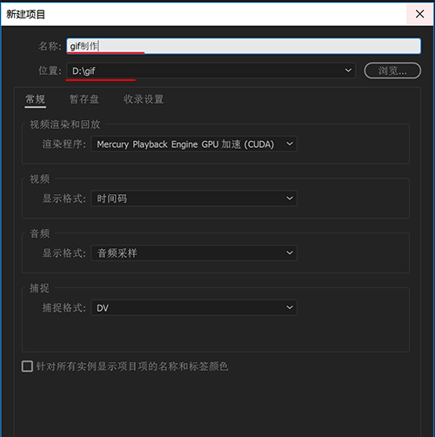The width and height of the screenshot is (435, 437).
Task: Click the chevron arrow beside DV
Action: [290, 307]
